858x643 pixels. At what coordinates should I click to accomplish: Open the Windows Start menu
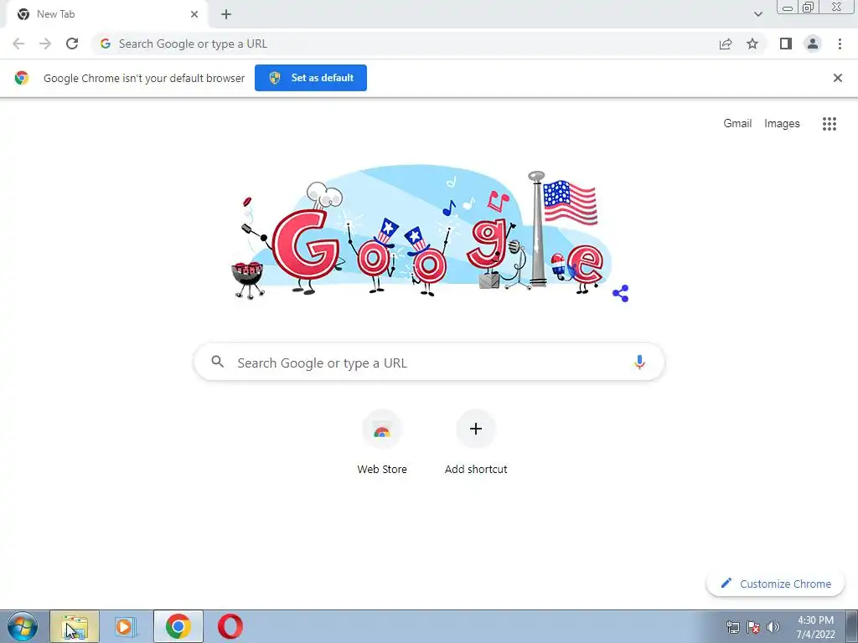(x=22, y=626)
